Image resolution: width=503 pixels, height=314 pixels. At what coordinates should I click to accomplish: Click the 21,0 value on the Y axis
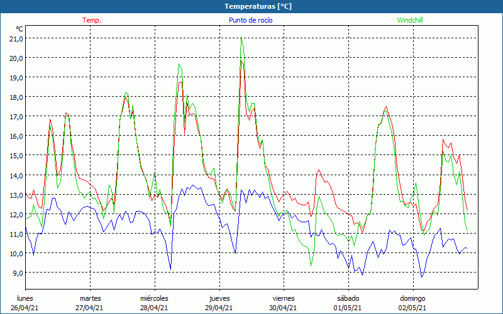click(15, 38)
